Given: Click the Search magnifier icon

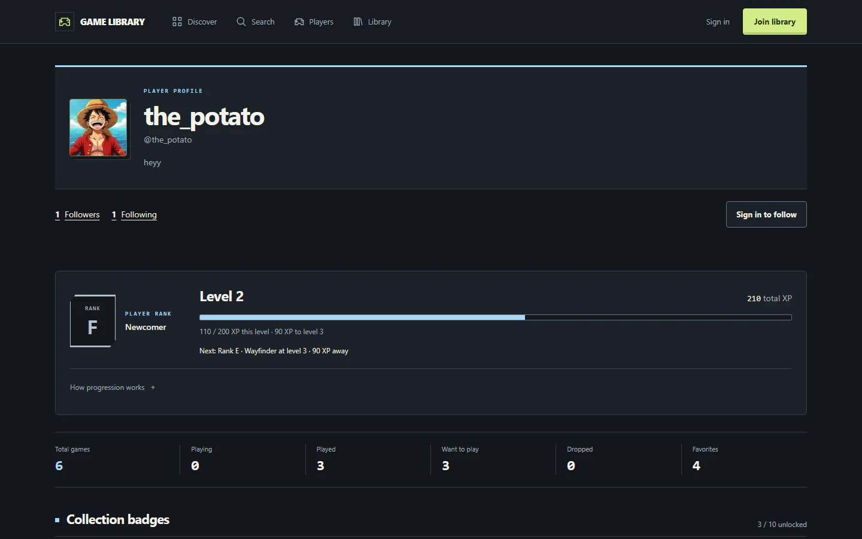Looking at the screenshot, I should [241, 22].
